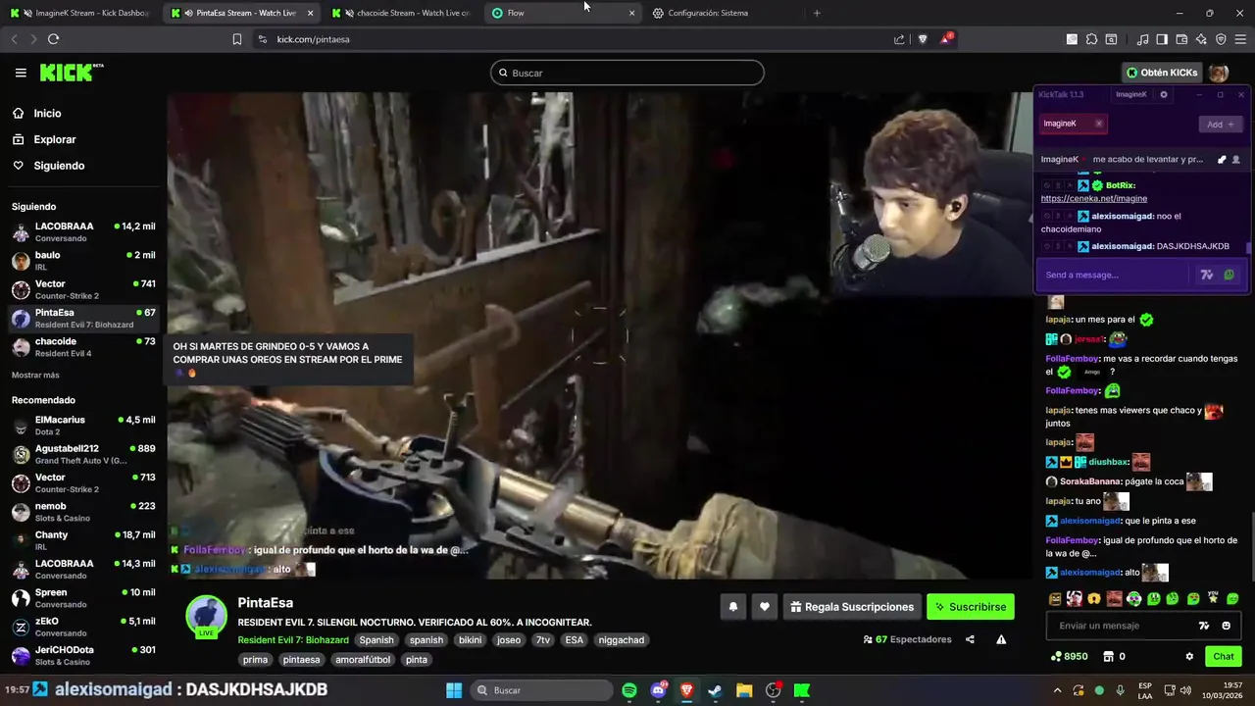Viewport: 1255px width, 706px height.
Task: Show hidden system tray icons chevron
Action: [1057, 690]
